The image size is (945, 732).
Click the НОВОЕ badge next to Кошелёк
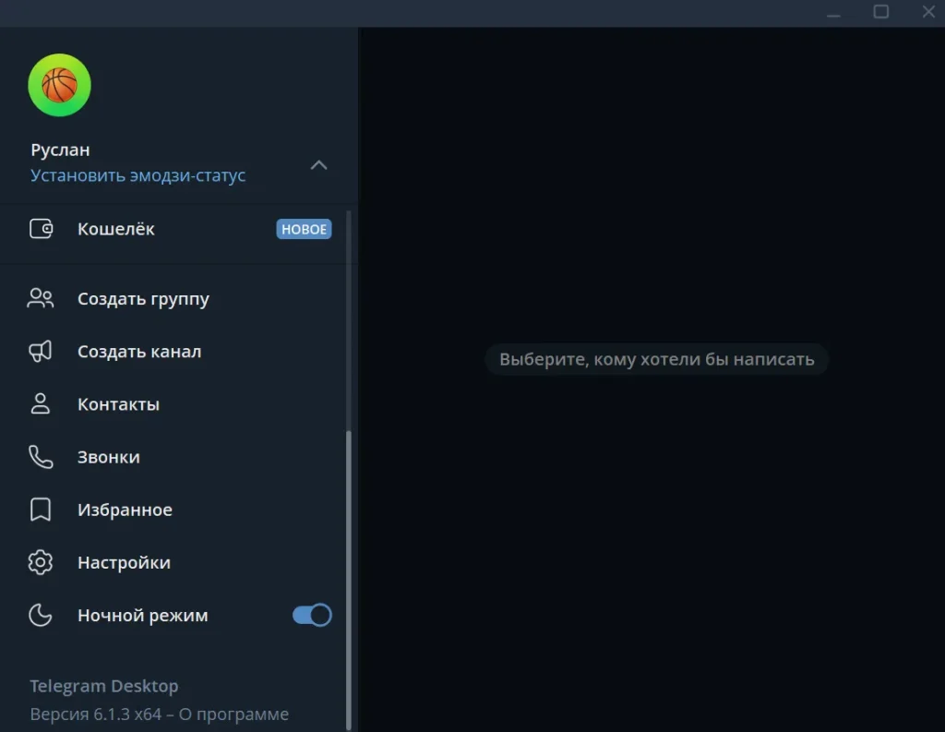304,229
